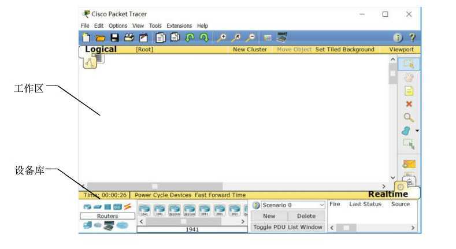Screen dimensions: 456x249
Task: Open the File menu
Action: (x=85, y=25)
